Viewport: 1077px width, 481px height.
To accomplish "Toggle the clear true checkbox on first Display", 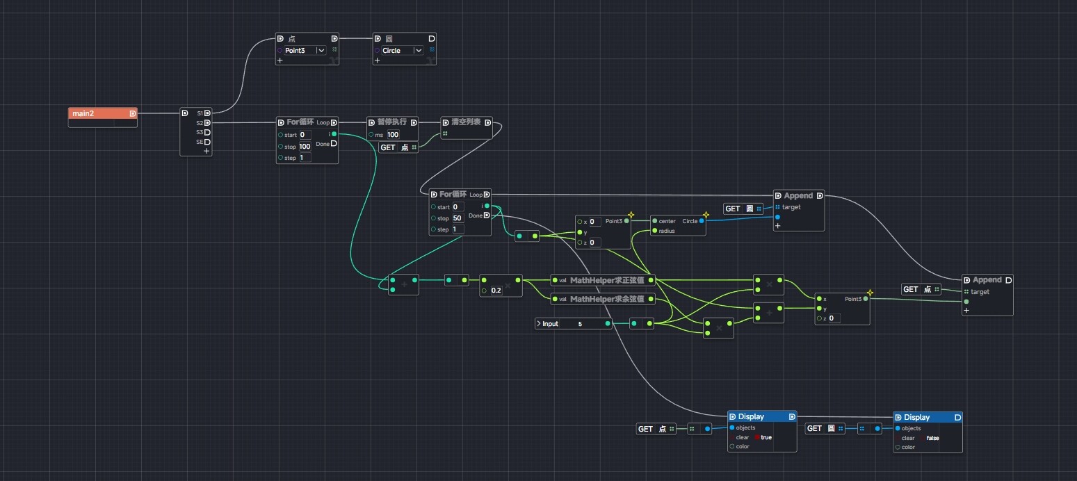I will [x=756, y=437].
